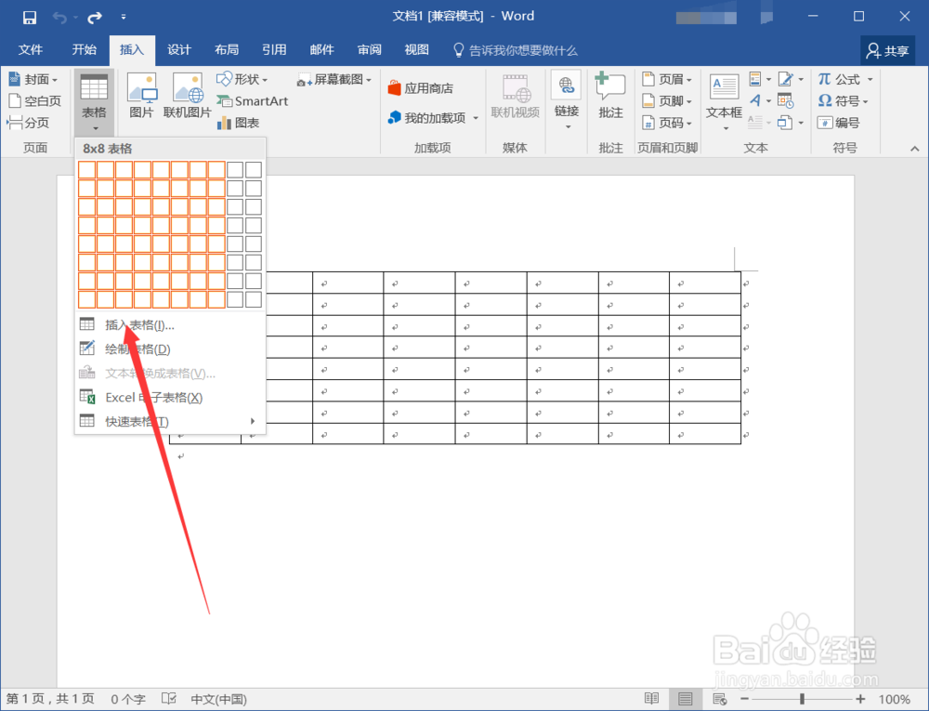Click the 第1页，共1页 status indicator
This screenshot has width=929, height=711.
click(x=50, y=699)
